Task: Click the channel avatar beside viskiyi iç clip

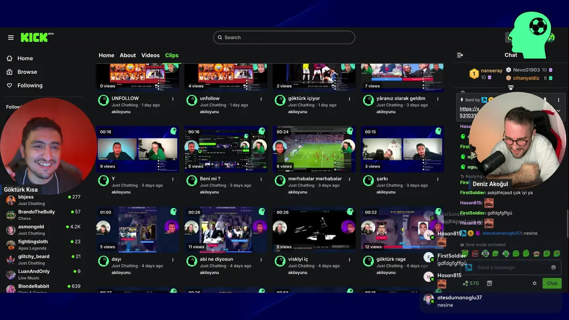Action: point(280,261)
